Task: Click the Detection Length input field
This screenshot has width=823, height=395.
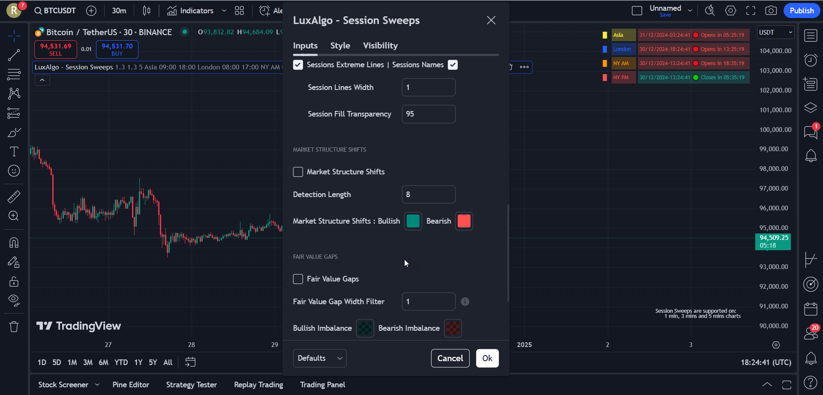Action: tap(428, 195)
